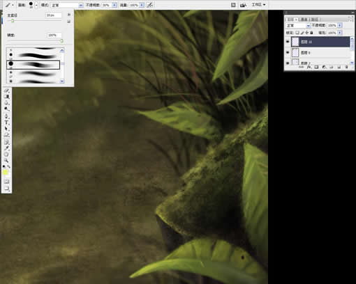Image resolution: width=356 pixels, height=284 pixels.
Task: Switch to the Channels tab
Action: (304, 19)
